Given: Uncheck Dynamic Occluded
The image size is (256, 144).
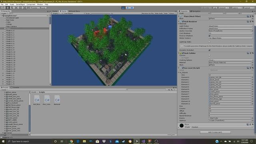Looking at the screenshot, I should coord(210,50).
